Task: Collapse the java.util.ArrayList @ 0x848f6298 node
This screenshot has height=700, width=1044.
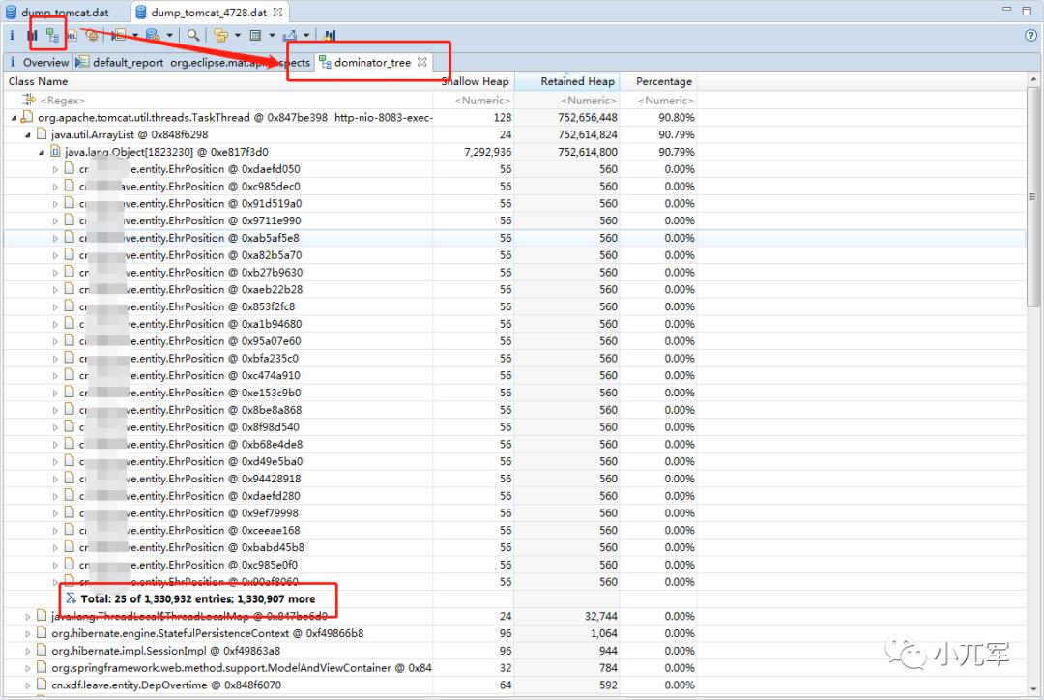Action: (x=28, y=135)
